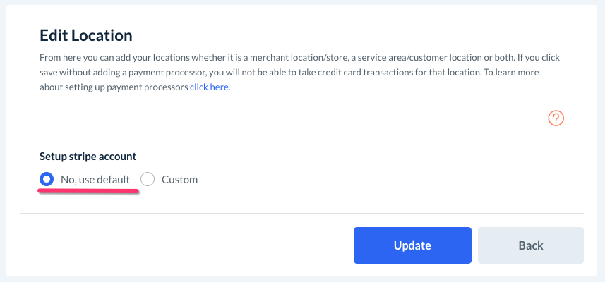Go back using the Back button
This screenshot has height=282, width=605.
(x=530, y=245)
